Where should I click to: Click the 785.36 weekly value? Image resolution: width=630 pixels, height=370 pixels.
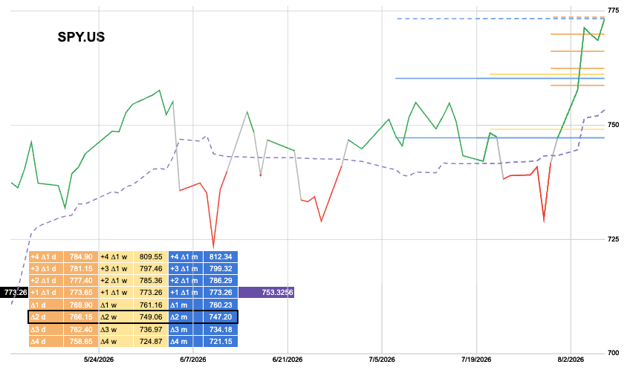[151, 281]
